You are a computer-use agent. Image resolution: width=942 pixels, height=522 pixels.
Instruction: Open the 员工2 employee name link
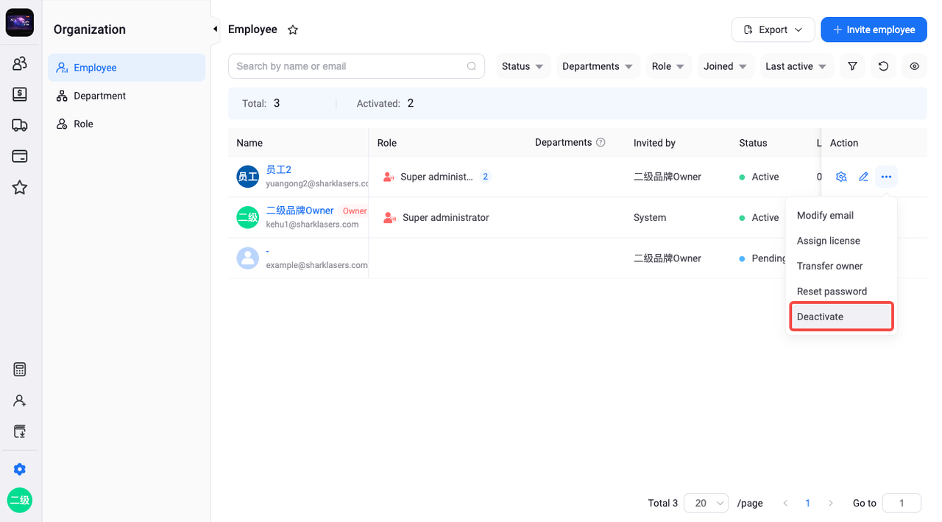click(279, 170)
